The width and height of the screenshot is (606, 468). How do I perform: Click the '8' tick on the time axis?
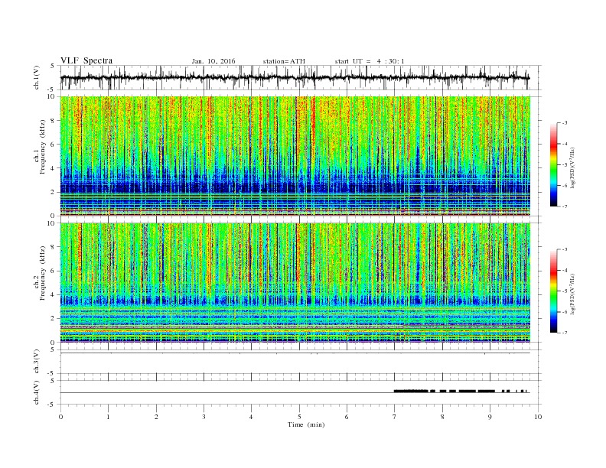click(x=442, y=417)
